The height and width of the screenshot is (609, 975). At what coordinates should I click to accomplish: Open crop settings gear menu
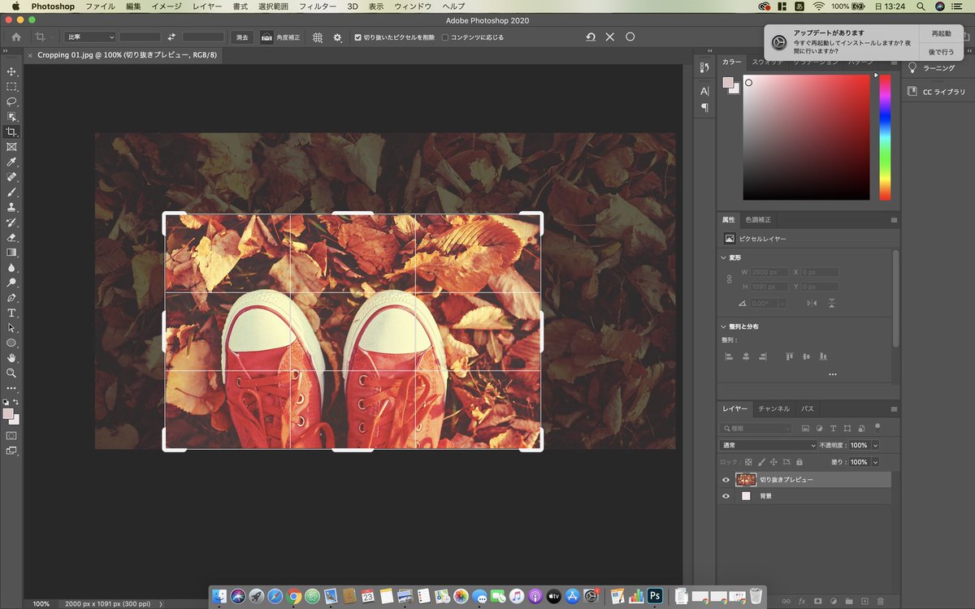pos(338,37)
